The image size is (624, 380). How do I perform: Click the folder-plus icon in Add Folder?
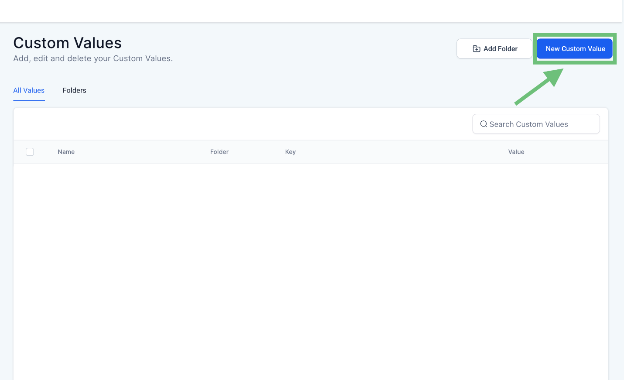(x=477, y=49)
